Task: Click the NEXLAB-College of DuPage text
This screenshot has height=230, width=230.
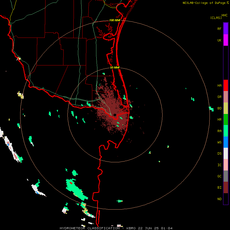Action: (x=204, y=3)
